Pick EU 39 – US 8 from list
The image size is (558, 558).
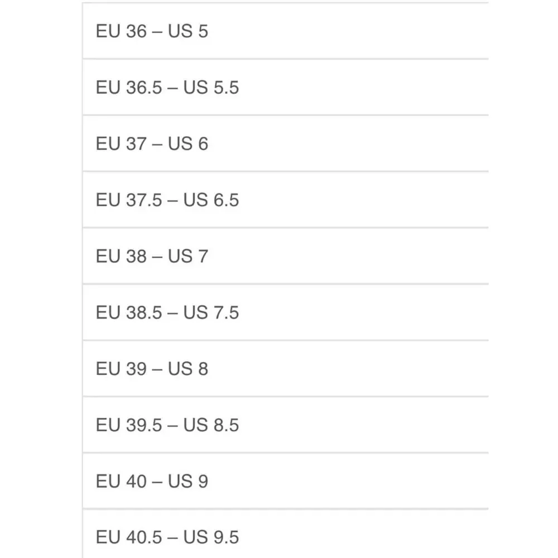pos(285,369)
